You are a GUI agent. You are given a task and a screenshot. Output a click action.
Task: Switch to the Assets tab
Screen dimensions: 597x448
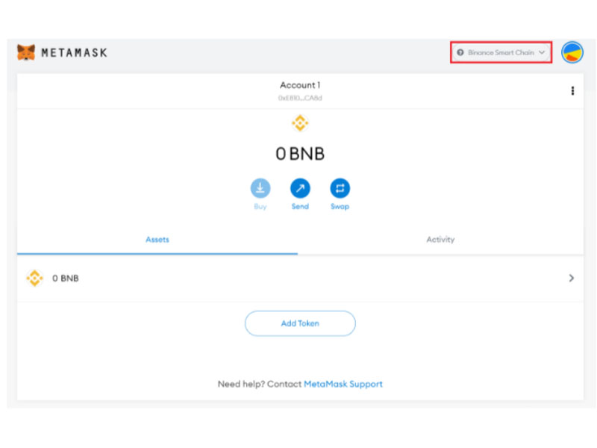(157, 240)
